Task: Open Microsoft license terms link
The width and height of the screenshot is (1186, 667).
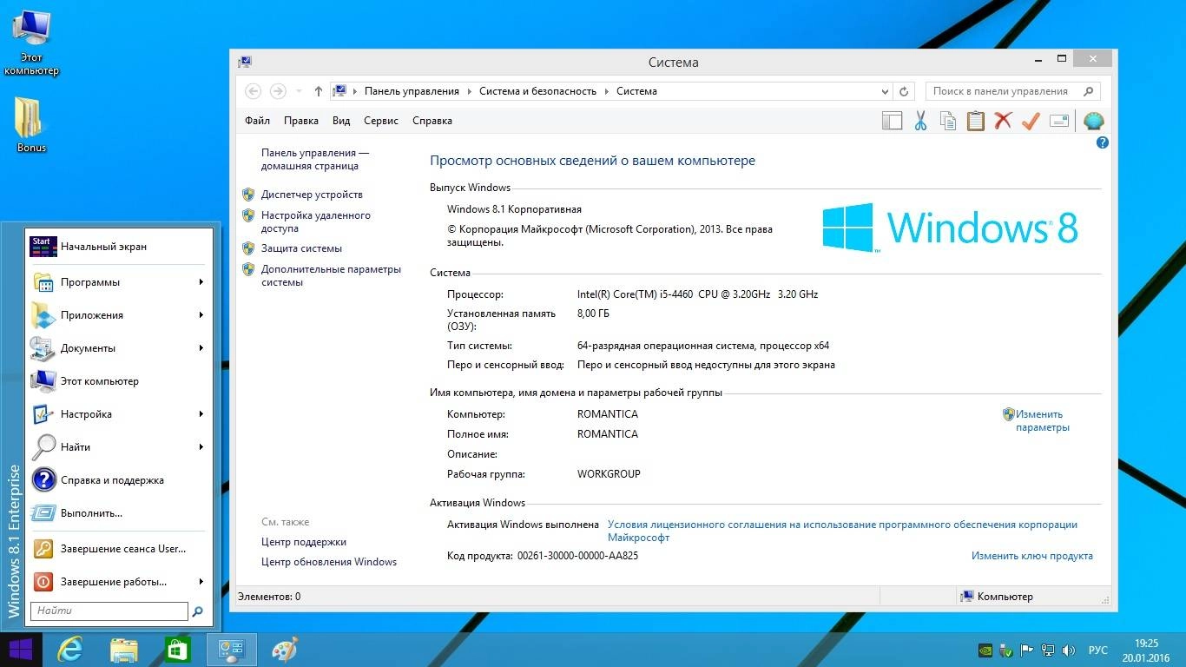Action: click(842, 532)
